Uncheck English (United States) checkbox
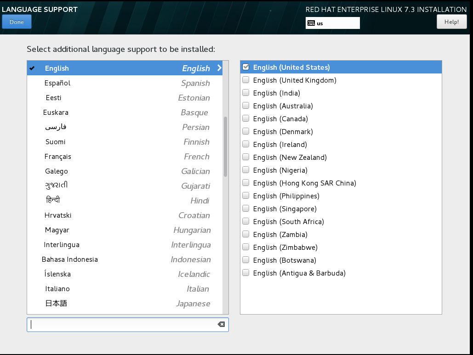Image resolution: width=473 pixels, height=355 pixels. click(246, 67)
